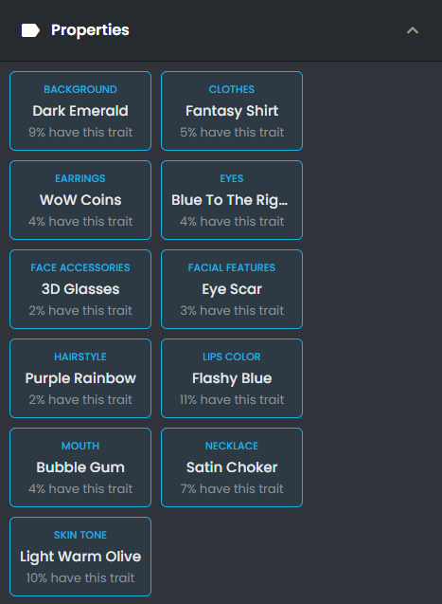The image size is (442, 604).
Task: Open the Lips Color Flashy Blue trait
Action: 232,378
